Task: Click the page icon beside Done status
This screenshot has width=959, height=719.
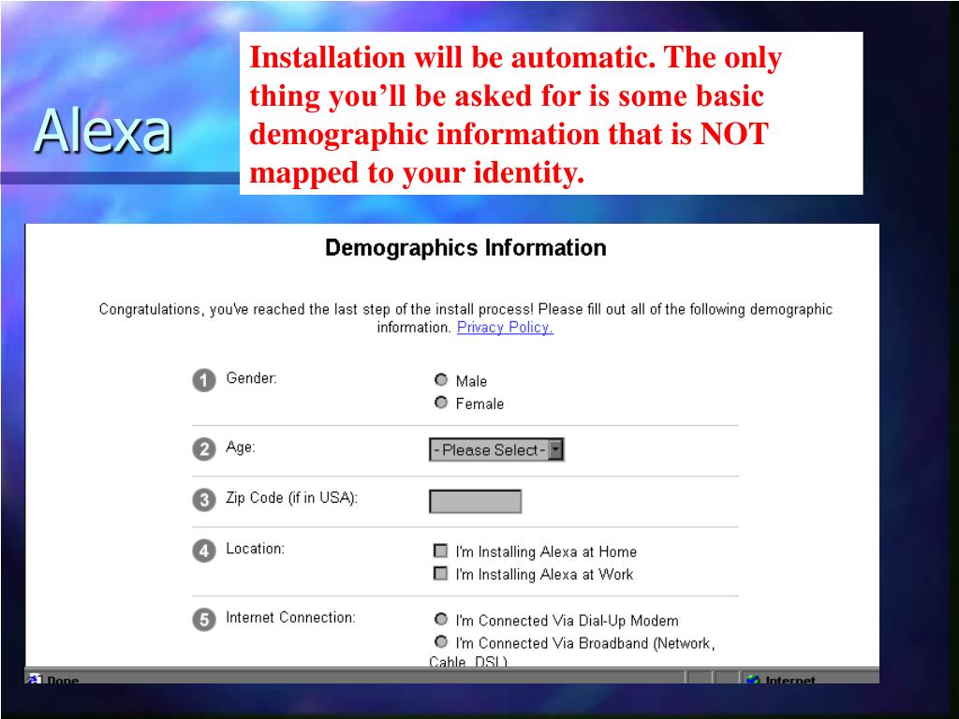Action: pos(35,679)
